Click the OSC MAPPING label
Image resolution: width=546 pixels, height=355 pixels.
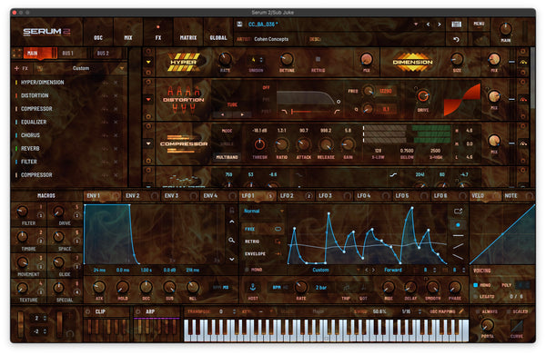click(x=442, y=311)
